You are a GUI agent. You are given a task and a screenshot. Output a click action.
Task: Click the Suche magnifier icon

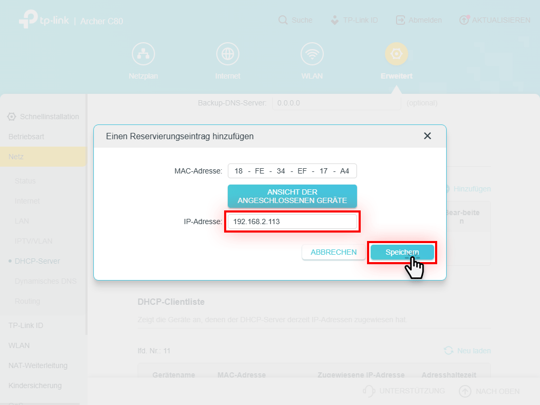pyautogui.click(x=283, y=20)
